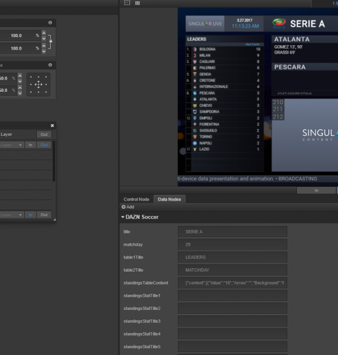Decrease the lower 100.0 % value with its down arrow
The height and width of the screenshot is (355, 338).
point(44,51)
